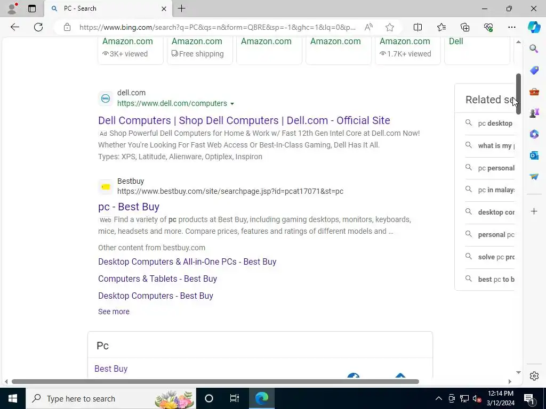Refresh the Bing search page
Screen dimensions: 546x409
coord(38,27)
